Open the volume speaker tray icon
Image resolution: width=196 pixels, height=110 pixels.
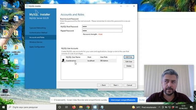click(x=177, y=107)
